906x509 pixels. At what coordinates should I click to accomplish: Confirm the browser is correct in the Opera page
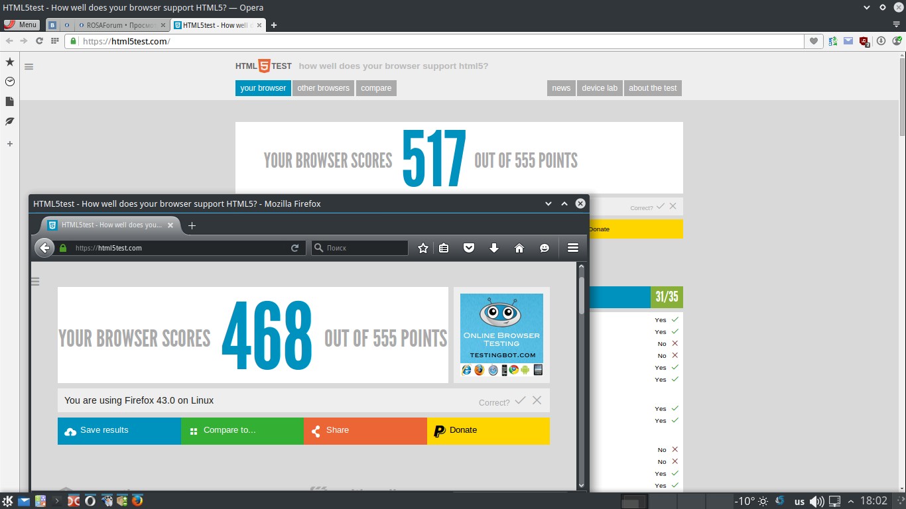[661, 207]
